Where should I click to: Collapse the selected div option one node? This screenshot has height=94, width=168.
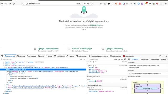[x=6, y=69]
